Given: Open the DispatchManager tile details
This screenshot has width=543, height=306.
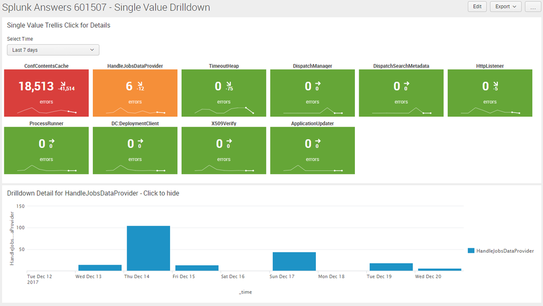Looking at the screenshot, I should click(x=312, y=93).
